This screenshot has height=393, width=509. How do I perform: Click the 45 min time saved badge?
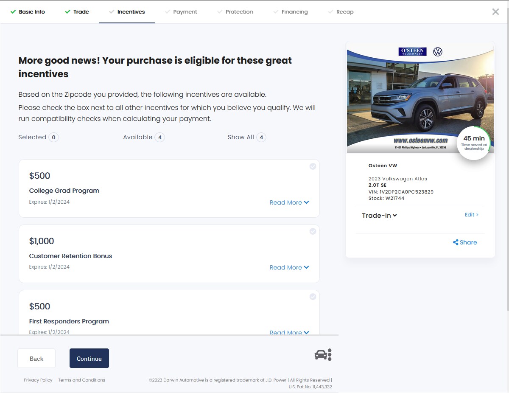coord(473,143)
